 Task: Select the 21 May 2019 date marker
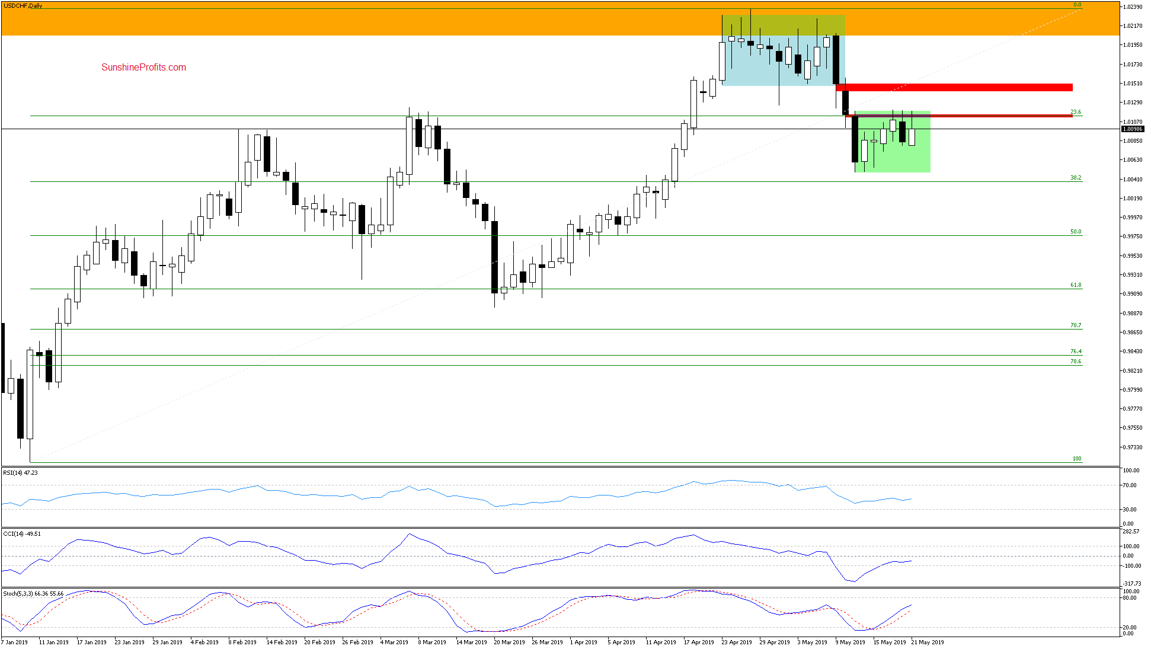pyautogui.click(x=928, y=642)
